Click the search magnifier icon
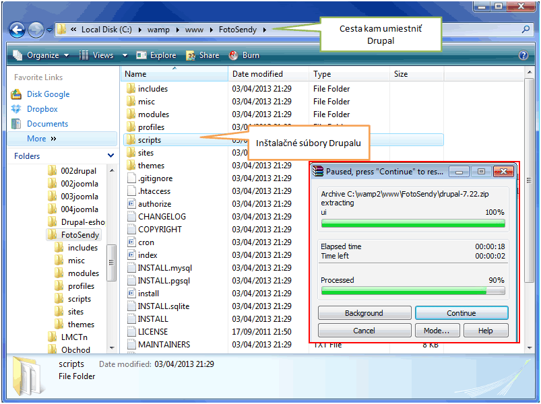This screenshot has width=541, height=404. (x=526, y=30)
